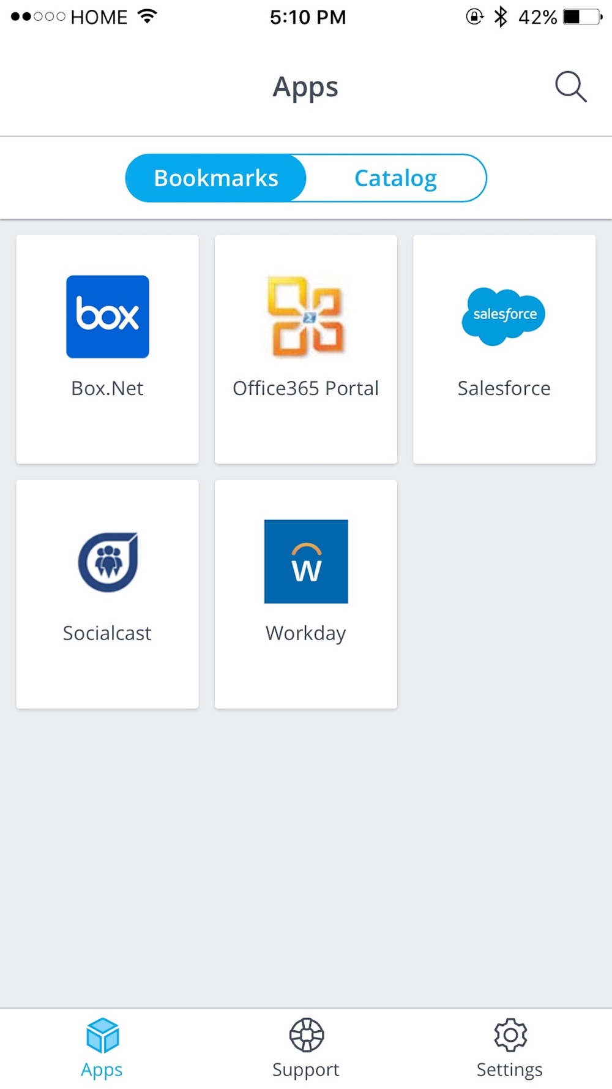Open the Office365 Portal icon

point(306,317)
